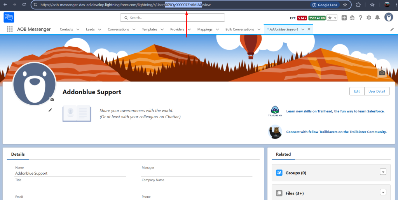Click the Files list icon

279,193
